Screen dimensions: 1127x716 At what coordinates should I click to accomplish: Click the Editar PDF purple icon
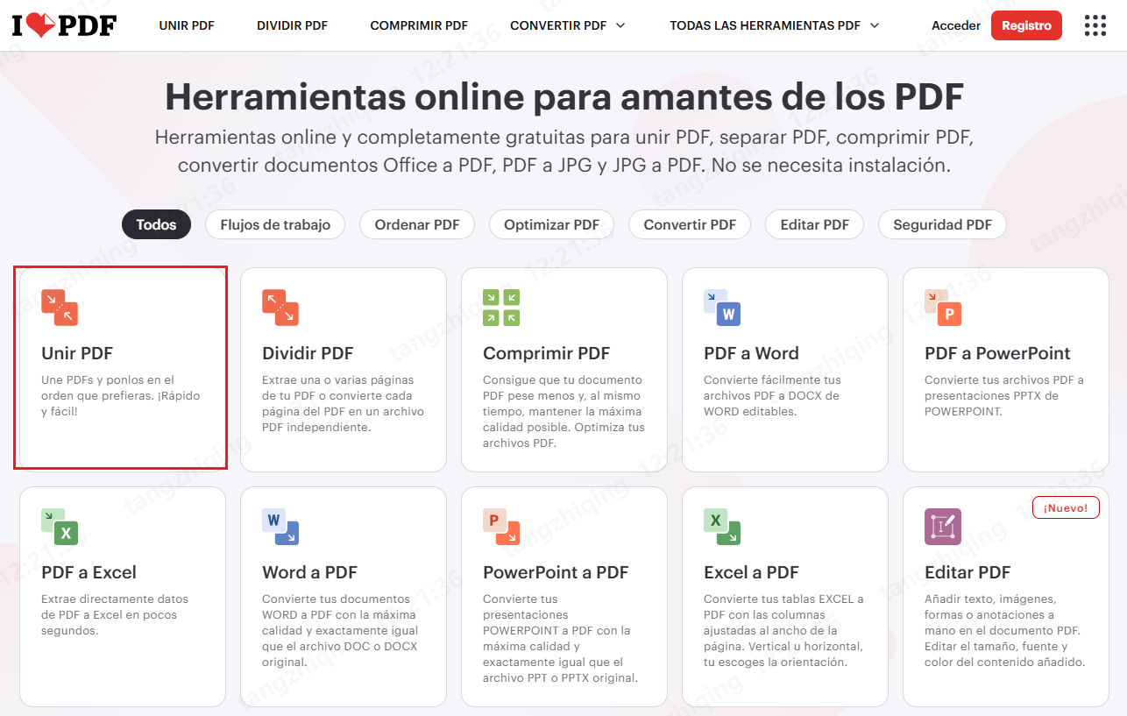943,527
